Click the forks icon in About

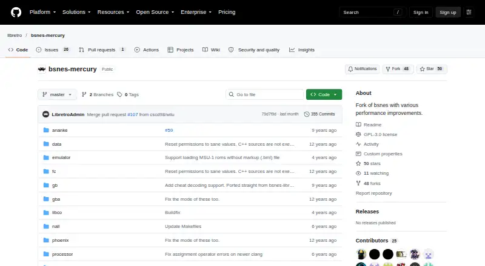coord(358,183)
